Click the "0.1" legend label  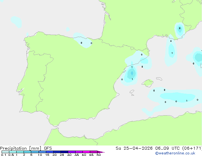pyautogui.click(x=4, y=155)
